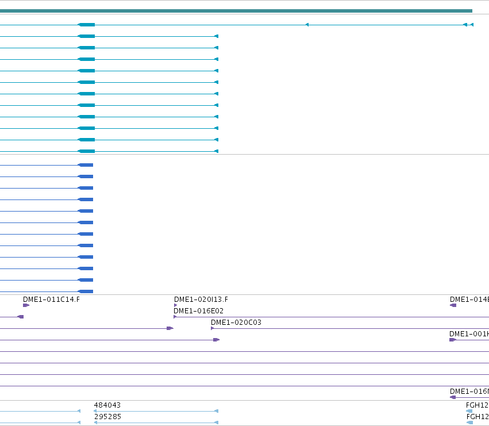Select the small purple block left of DME1-011C14.F glyph
Image resolution: width=489 pixels, height=426 pixels.
point(21,317)
